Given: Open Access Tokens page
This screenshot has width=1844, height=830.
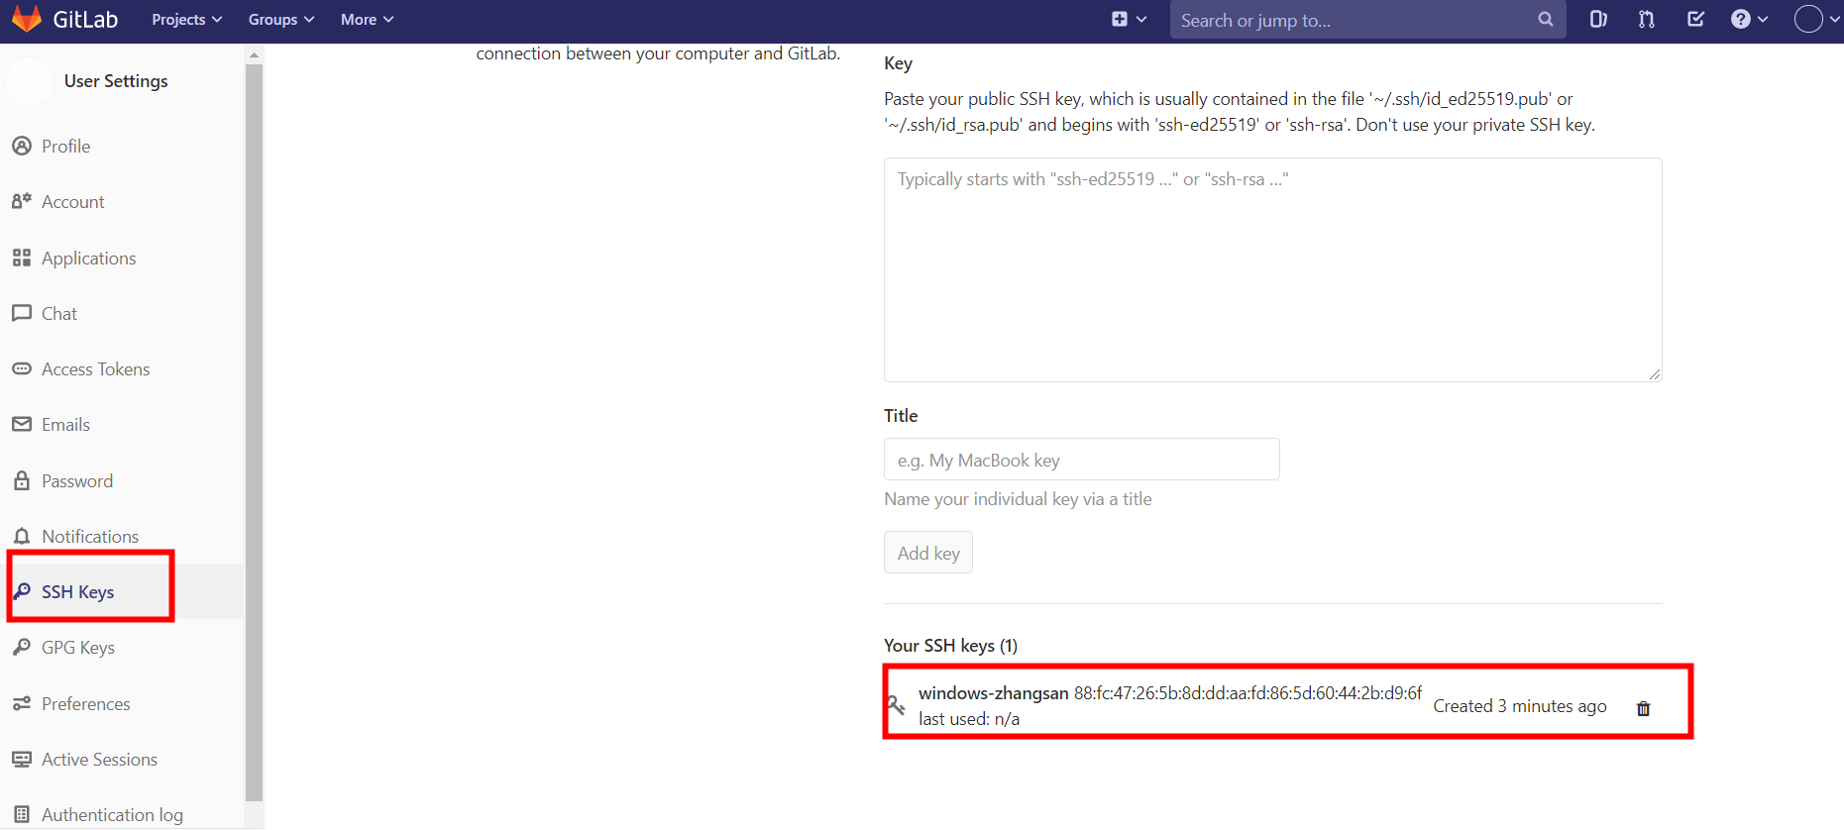Looking at the screenshot, I should tap(95, 369).
